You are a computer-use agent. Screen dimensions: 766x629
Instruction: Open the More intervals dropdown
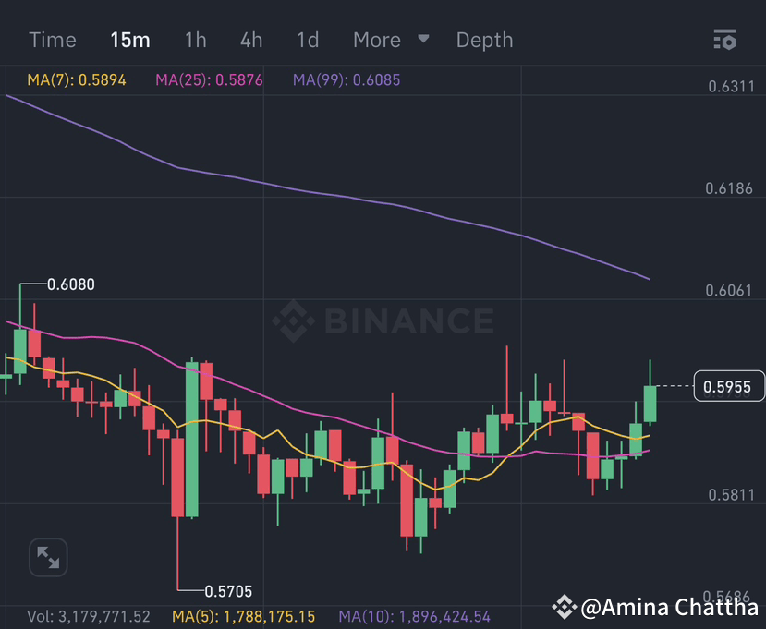(x=377, y=40)
